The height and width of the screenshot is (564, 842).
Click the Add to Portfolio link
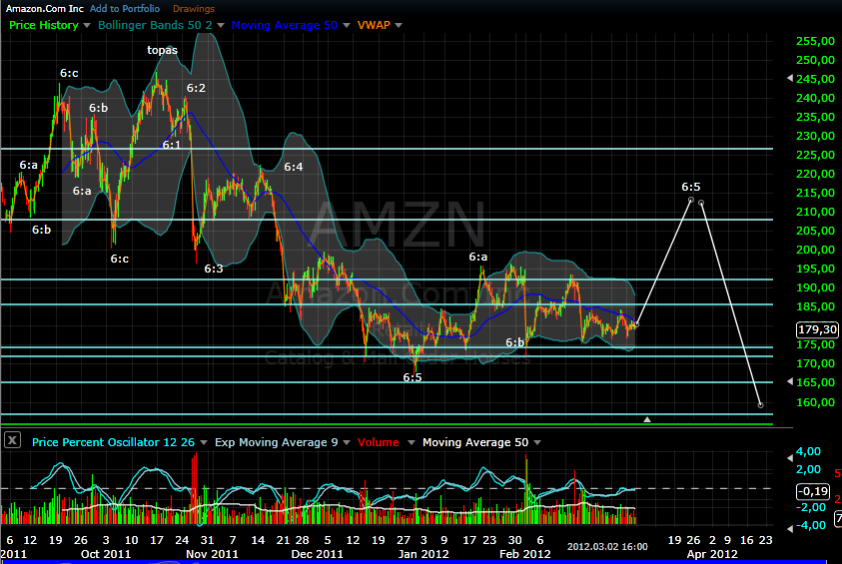pyautogui.click(x=125, y=9)
